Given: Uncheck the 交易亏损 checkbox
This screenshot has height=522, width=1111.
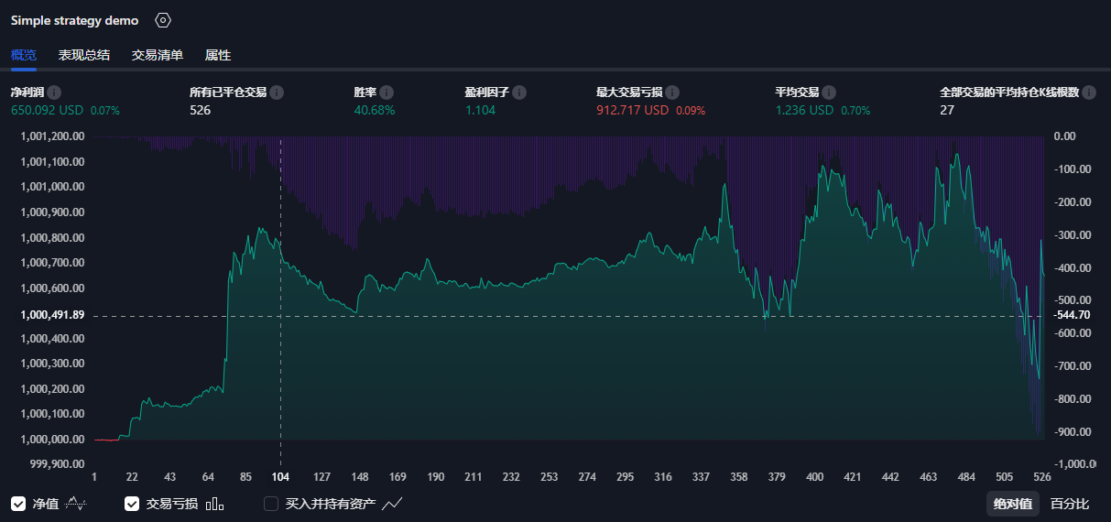Looking at the screenshot, I should pos(132,504).
